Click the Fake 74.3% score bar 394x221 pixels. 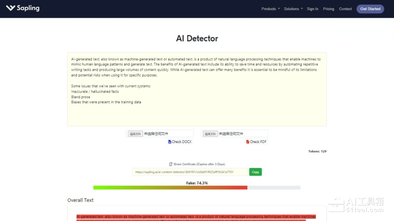[x=197, y=188]
